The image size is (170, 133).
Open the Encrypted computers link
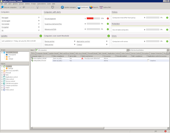point(5,27)
